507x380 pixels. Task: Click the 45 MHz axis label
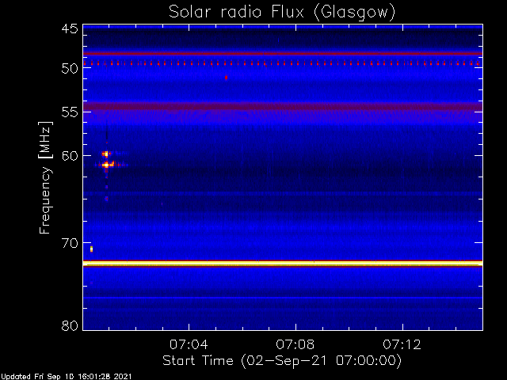tap(70, 29)
